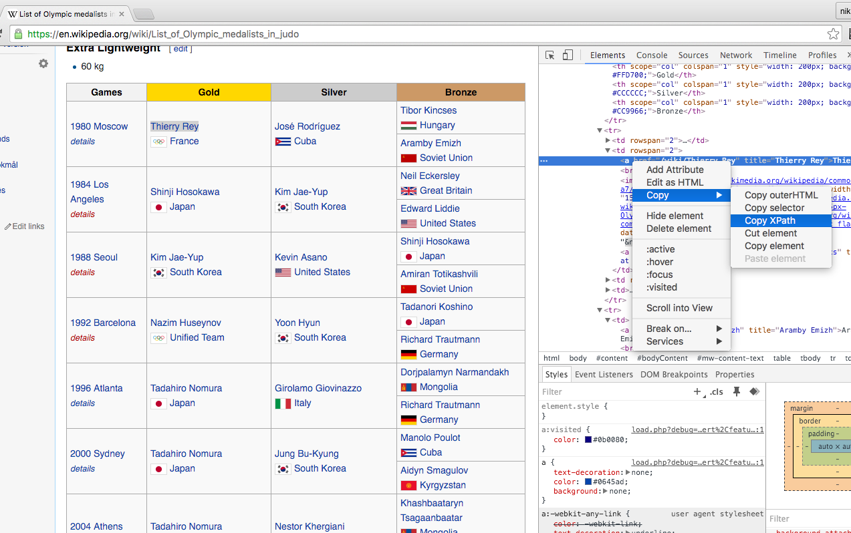Click the HTTPS padlock in address bar
This screenshot has width=851, height=533.
point(17,33)
